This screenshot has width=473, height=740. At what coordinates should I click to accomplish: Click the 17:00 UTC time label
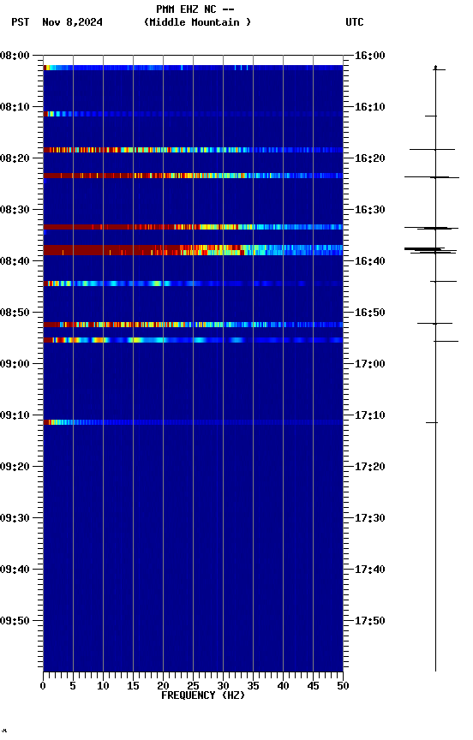pos(369,364)
